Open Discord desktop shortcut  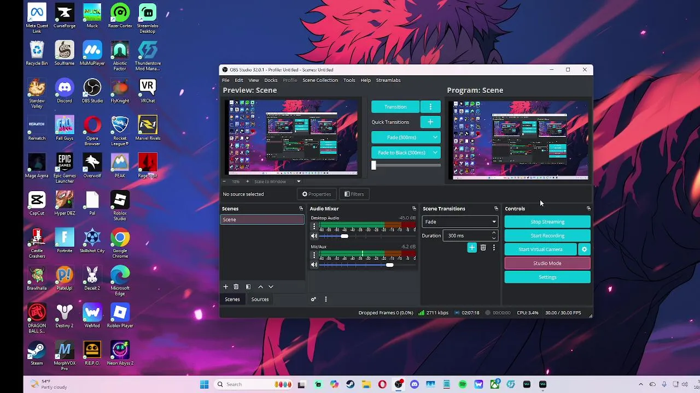65,90
